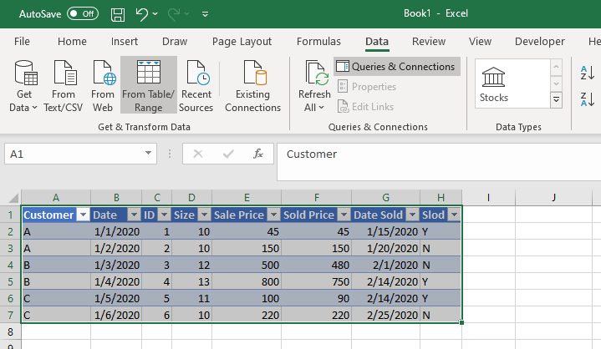Screen dimensions: 601x349
Task: Toggle Queries & Connections pane
Action: click(396, 67)
